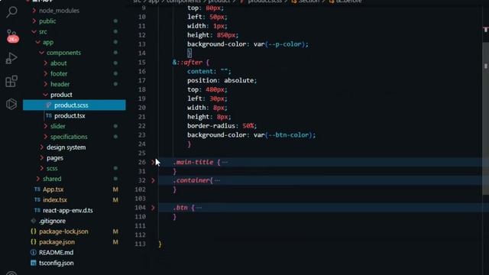489x275 pixels.
Task: Open App.tsx file
Action: coord(53,189)
